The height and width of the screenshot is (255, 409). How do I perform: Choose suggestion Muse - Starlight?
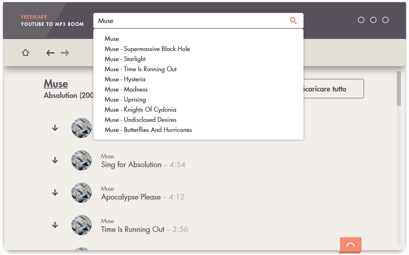click(x=125, y=59)
